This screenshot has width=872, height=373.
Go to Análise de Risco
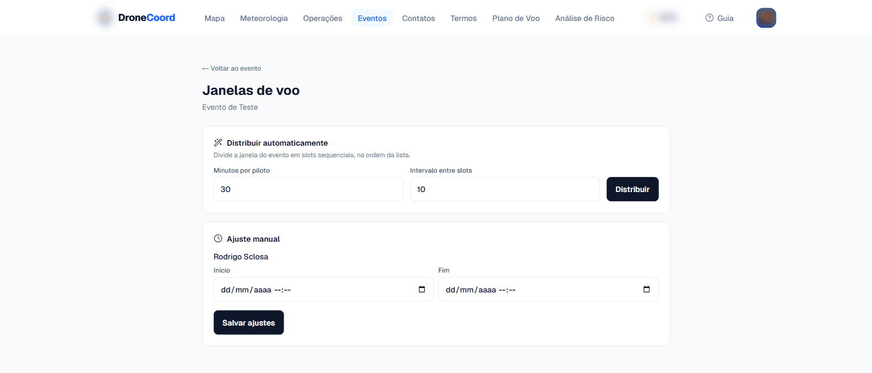584,18
